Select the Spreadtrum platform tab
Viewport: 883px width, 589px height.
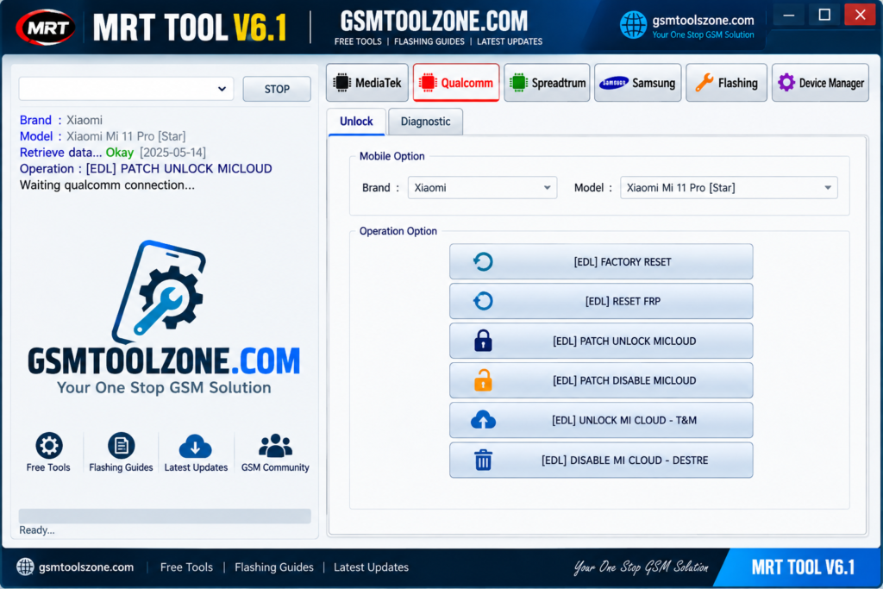[547, 83]
